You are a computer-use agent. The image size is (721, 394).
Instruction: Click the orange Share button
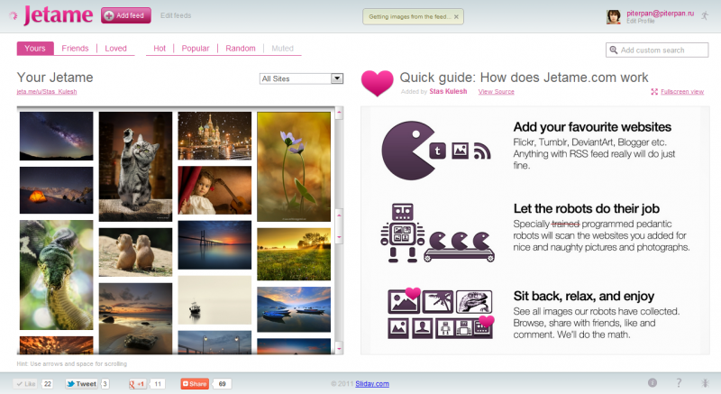coord(195,383)
